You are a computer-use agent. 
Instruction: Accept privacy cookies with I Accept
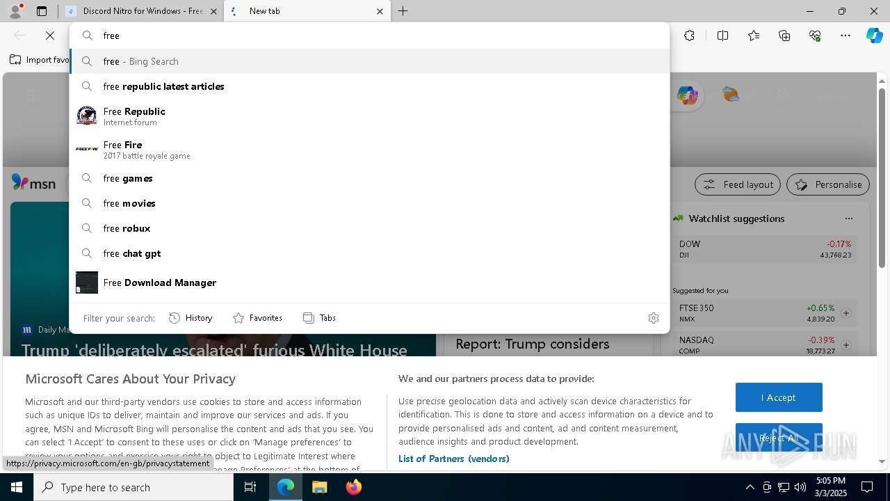(x=779, y=397)
